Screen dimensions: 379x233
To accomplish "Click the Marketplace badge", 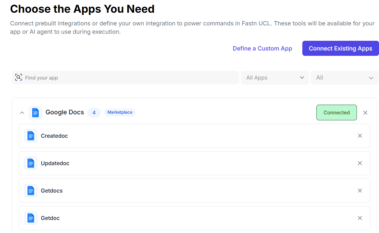I will point(120,112).
